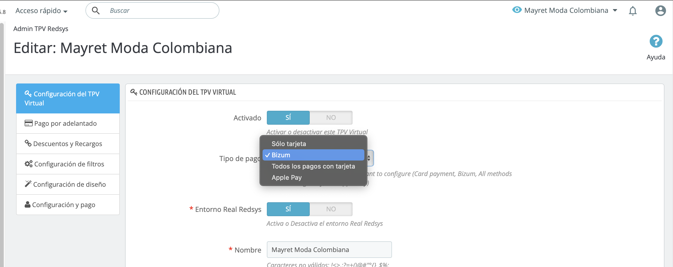
Task: Open Configuración de filtros tab
Action: click(x=68, y=164)
